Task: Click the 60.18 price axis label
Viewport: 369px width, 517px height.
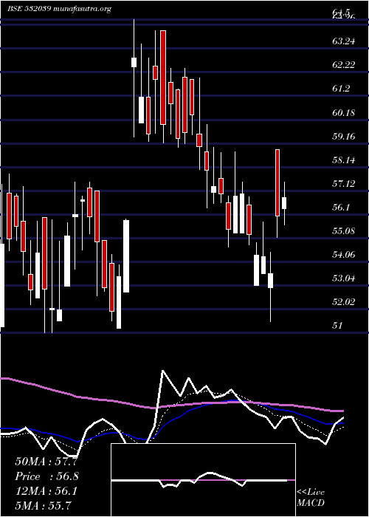Action: tap(344, 113)
